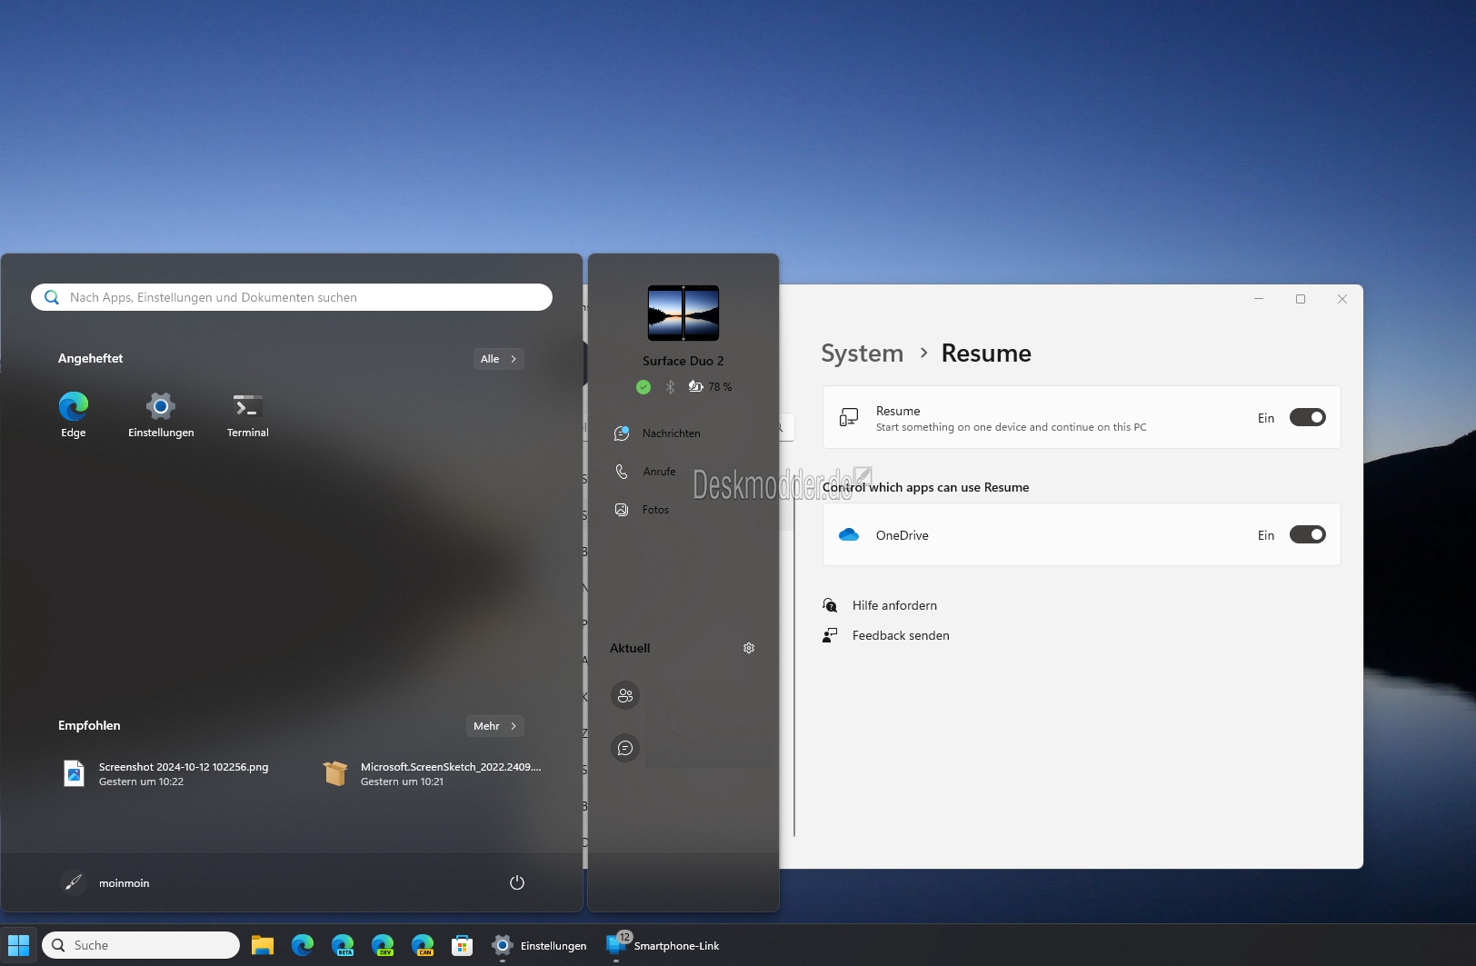Viewport: 1476px width, 966px height.
Task: Open pinned Einstellungen app in Start menu
Action: [161, 415]
